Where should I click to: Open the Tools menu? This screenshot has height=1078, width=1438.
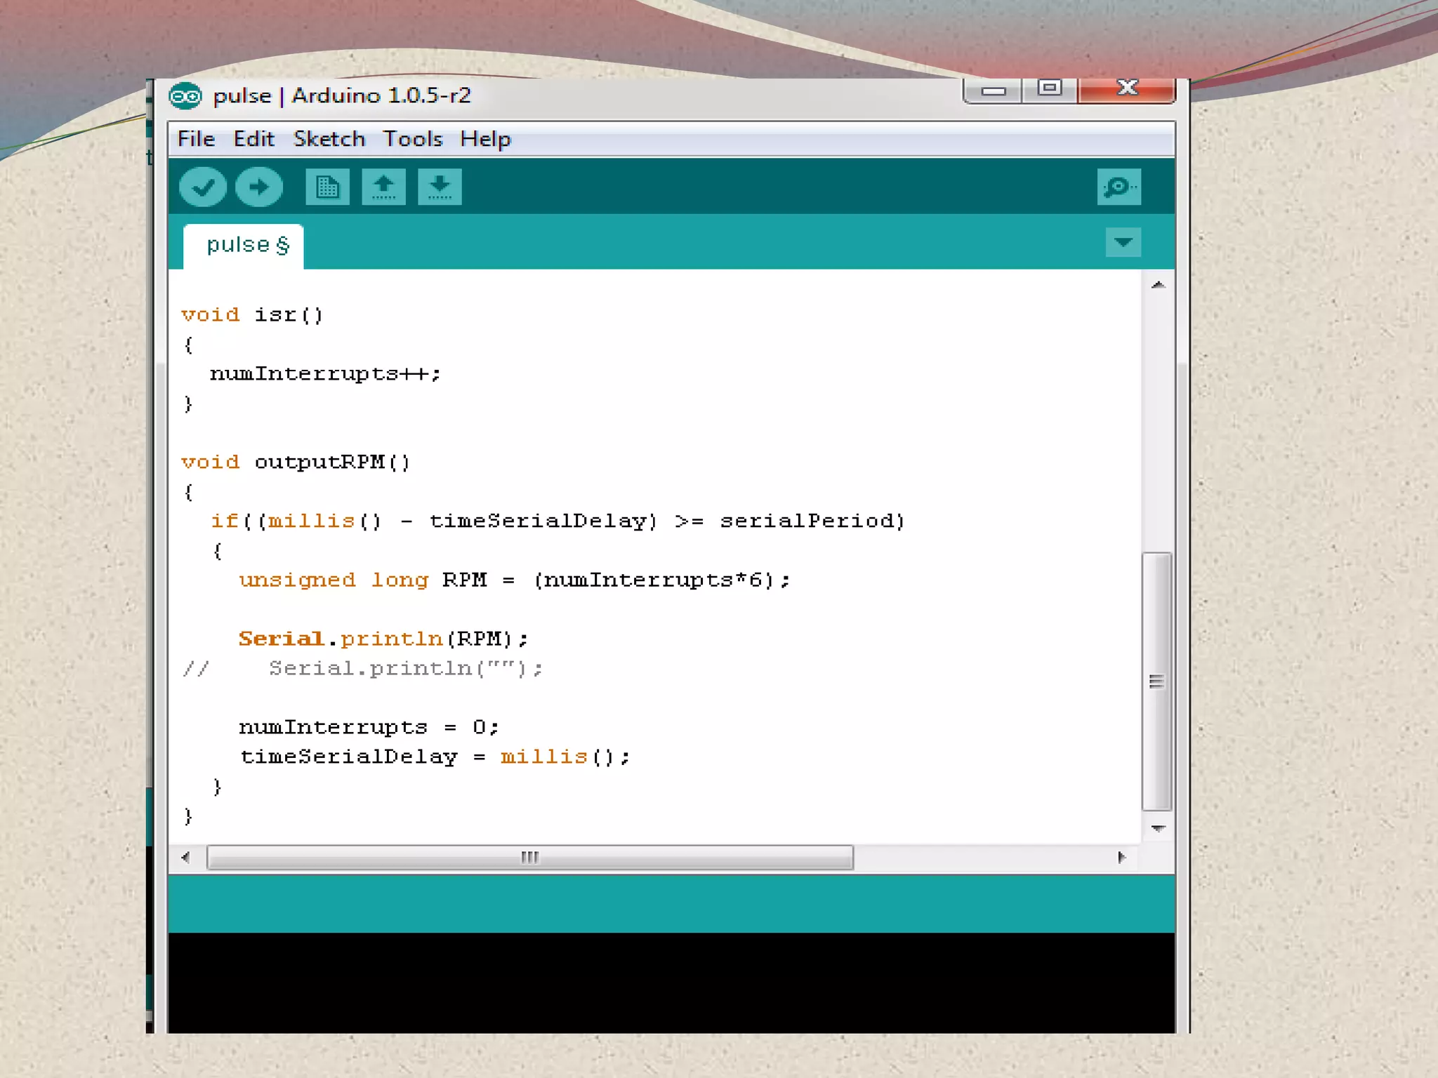(x=412, y=139)
